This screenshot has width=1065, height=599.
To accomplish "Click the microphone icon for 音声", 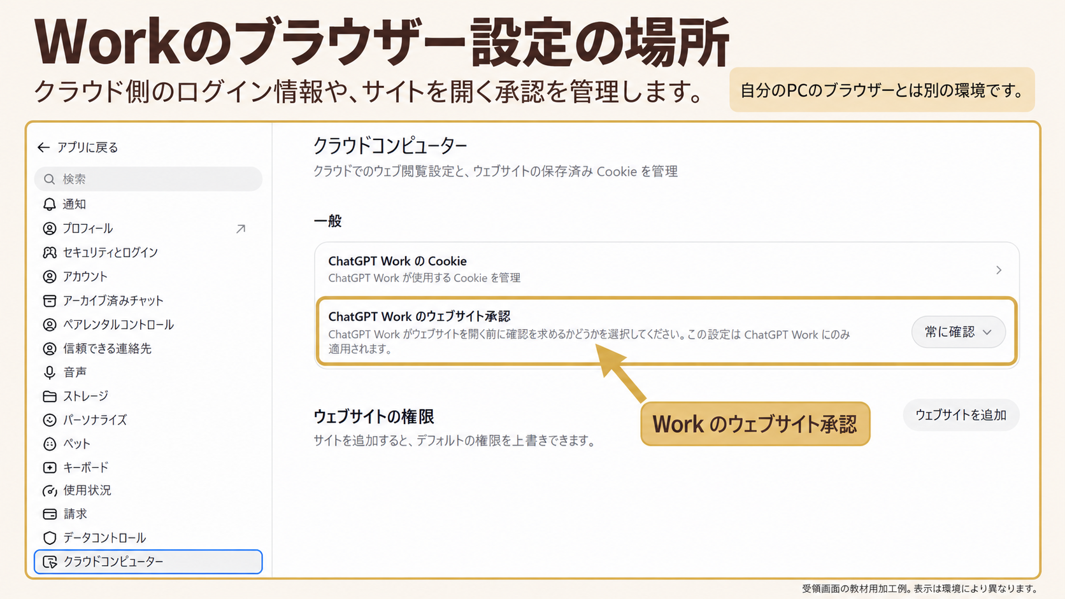I will 50,372.
